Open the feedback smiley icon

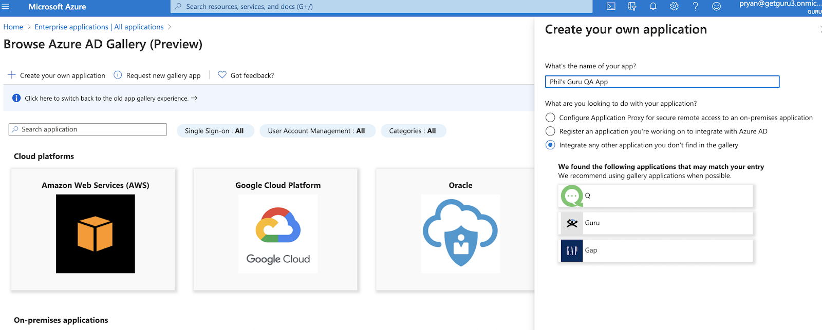(716, 7)
